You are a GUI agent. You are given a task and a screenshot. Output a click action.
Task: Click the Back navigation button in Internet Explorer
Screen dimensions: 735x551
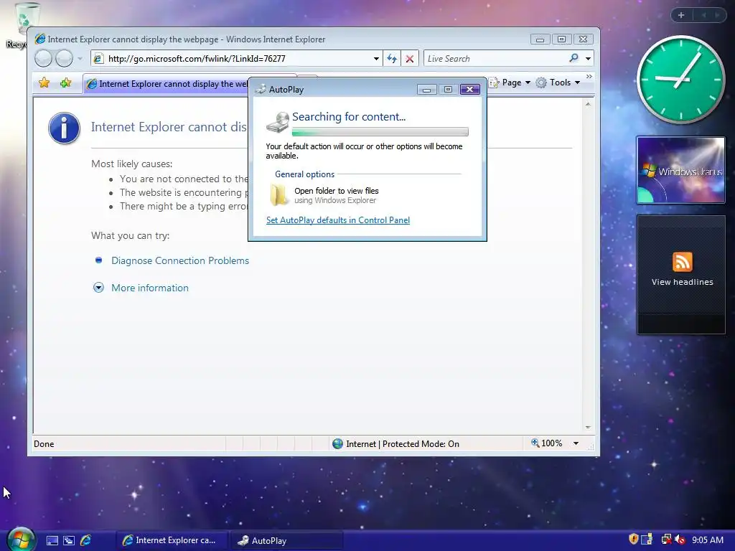coord(43,59)
